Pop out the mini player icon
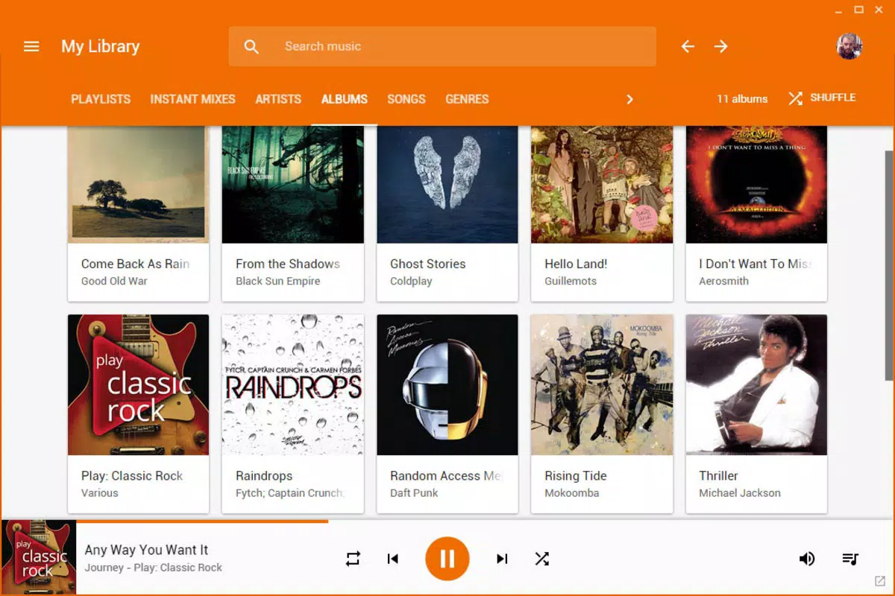 [x=879, y=581]
